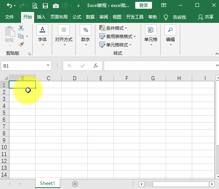Open the 数据 tab

pos(90,17)
